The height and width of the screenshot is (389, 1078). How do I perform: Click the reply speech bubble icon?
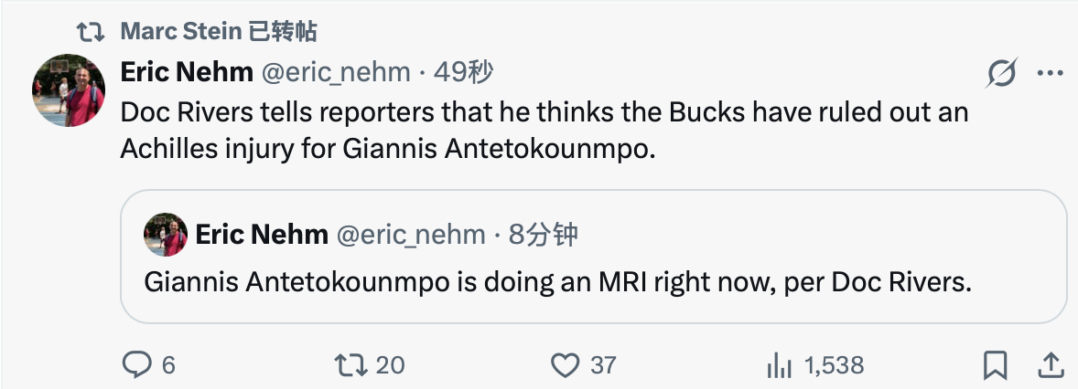tap(136, 365)
